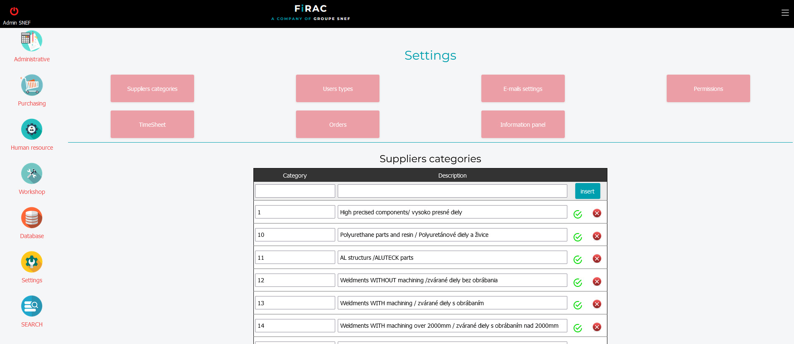This screenshot has height=344, width=794.
Task: Remove category 14 row
Action: pyautogui.click(x=597, y=327)
